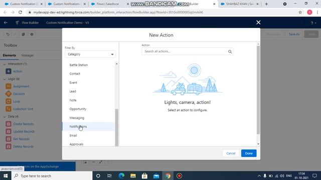Viewport: 321px width, 180px height.
Task: Open Microsoft Edge from taskbar
Action: coord(121,175)
